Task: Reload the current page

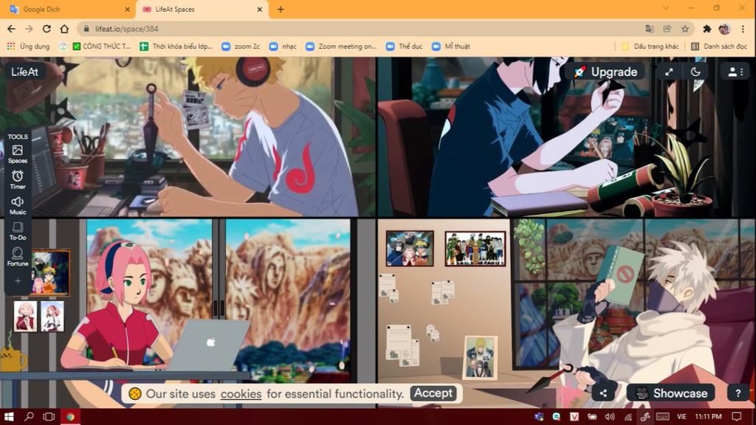Action: (47, 29)
